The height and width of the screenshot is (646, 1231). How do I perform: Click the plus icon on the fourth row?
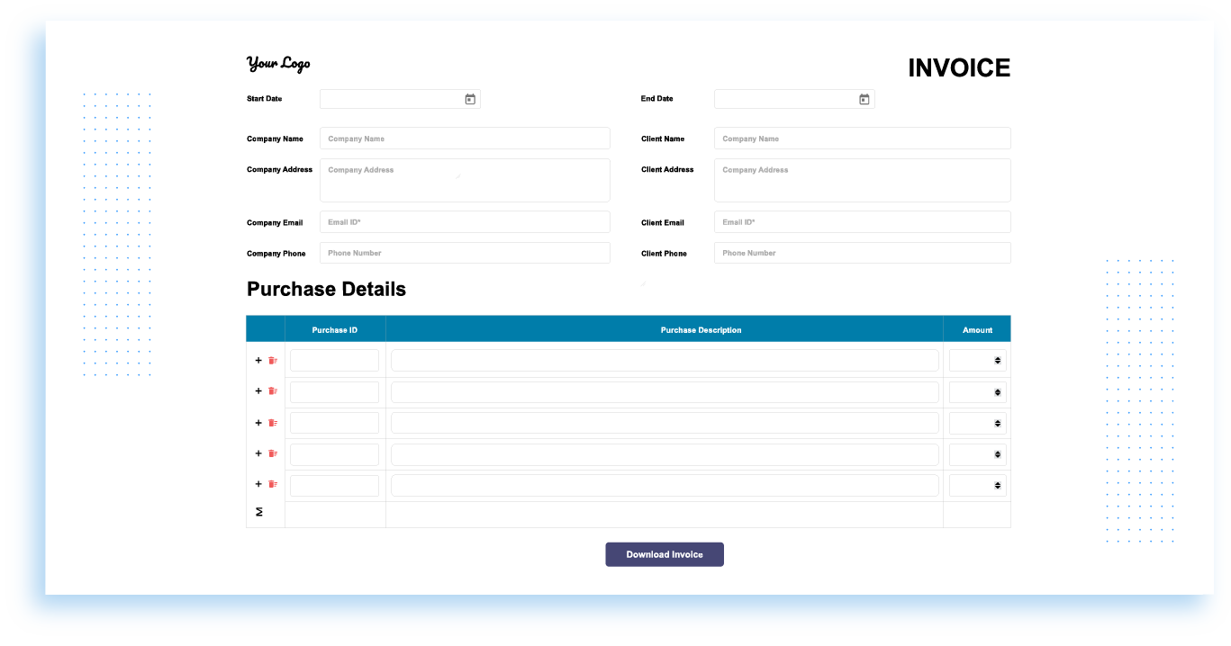tap(258, 453)
